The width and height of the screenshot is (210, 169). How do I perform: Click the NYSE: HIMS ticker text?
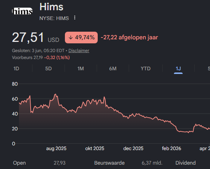[x=54, y=18]
